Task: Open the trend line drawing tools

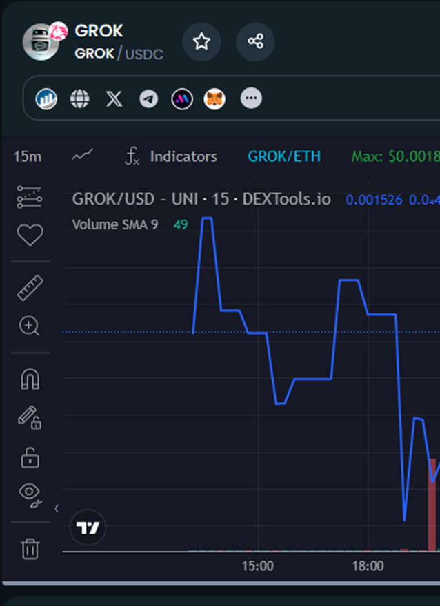Action: click(x=30, y=197)
